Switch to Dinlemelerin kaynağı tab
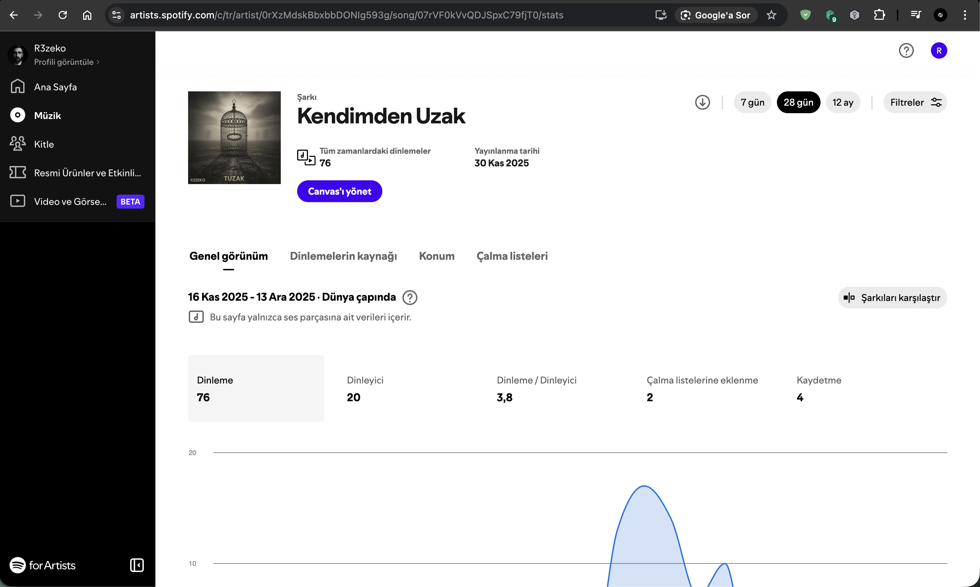The width and height of the screenshot is (980, 587). tap(343, 256)
